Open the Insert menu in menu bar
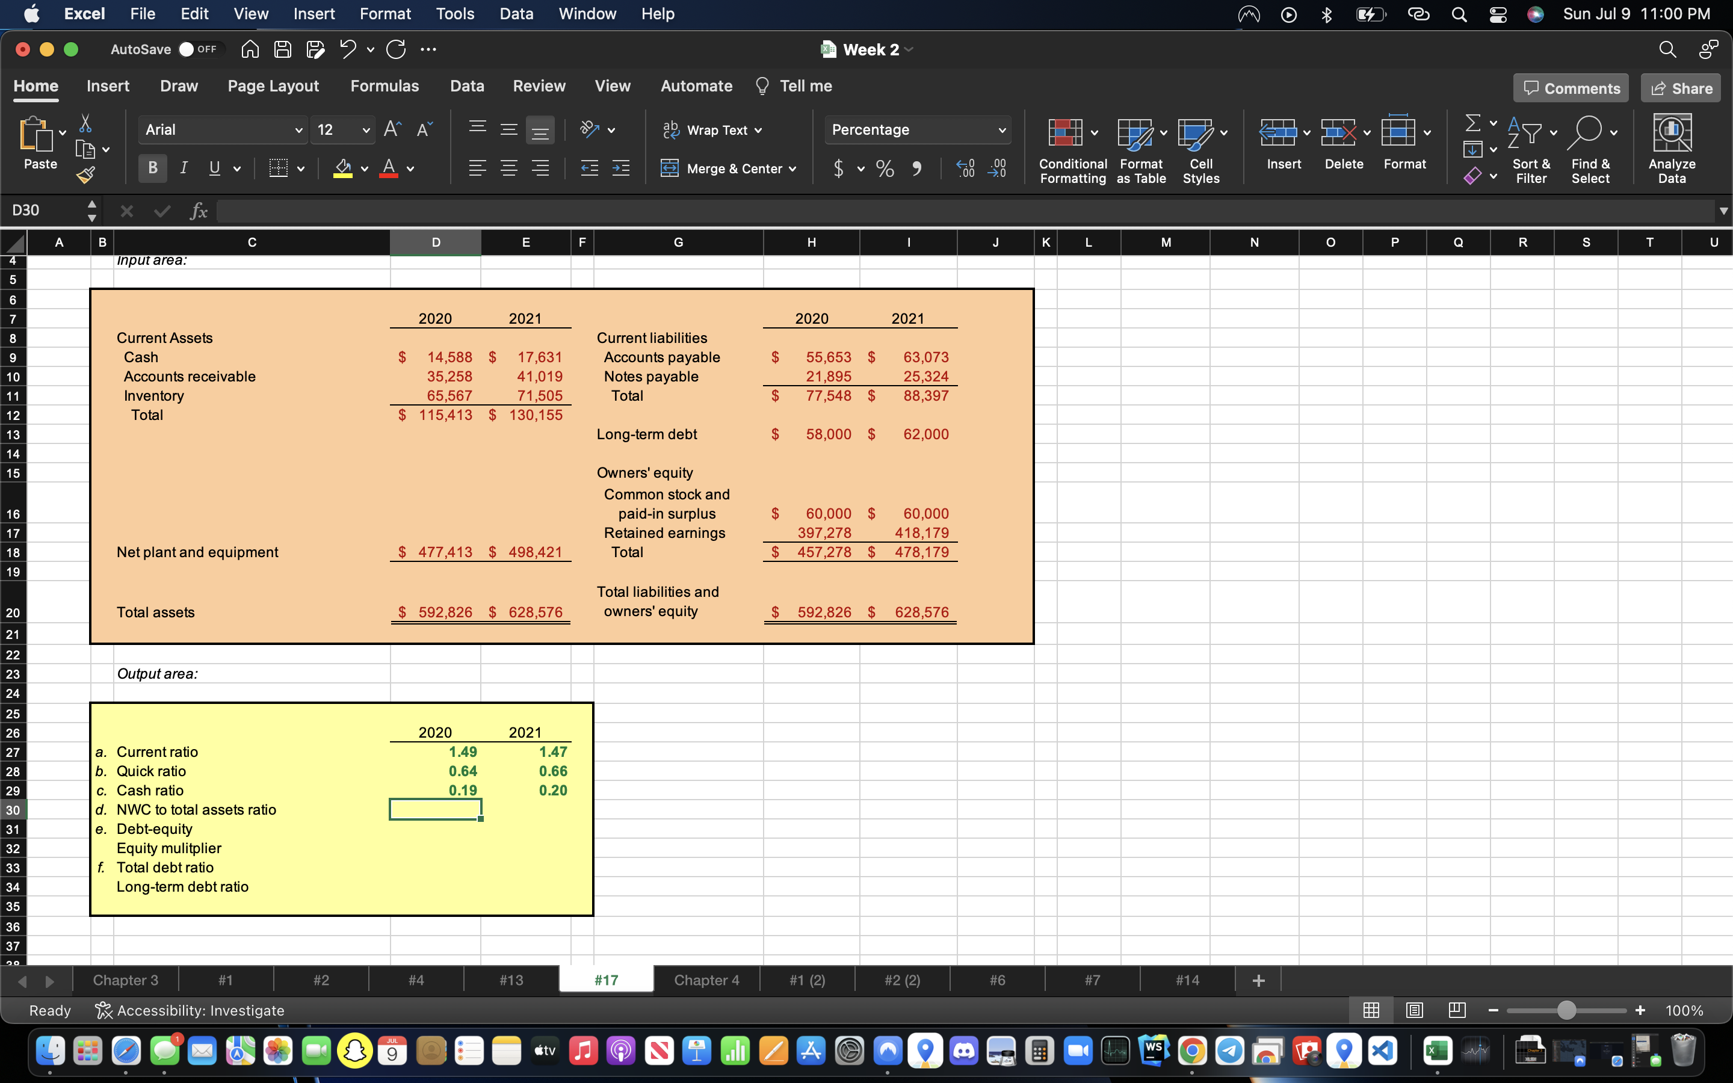The width and height of the screenshot is (1733, 1083). tap(313, 14)
